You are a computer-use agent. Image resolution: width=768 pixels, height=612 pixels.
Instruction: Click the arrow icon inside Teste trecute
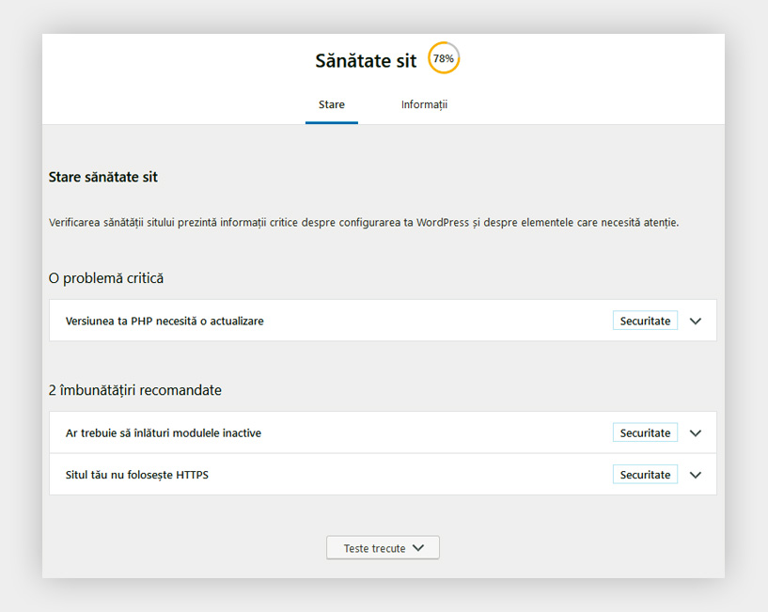click(x=419, y=548)
